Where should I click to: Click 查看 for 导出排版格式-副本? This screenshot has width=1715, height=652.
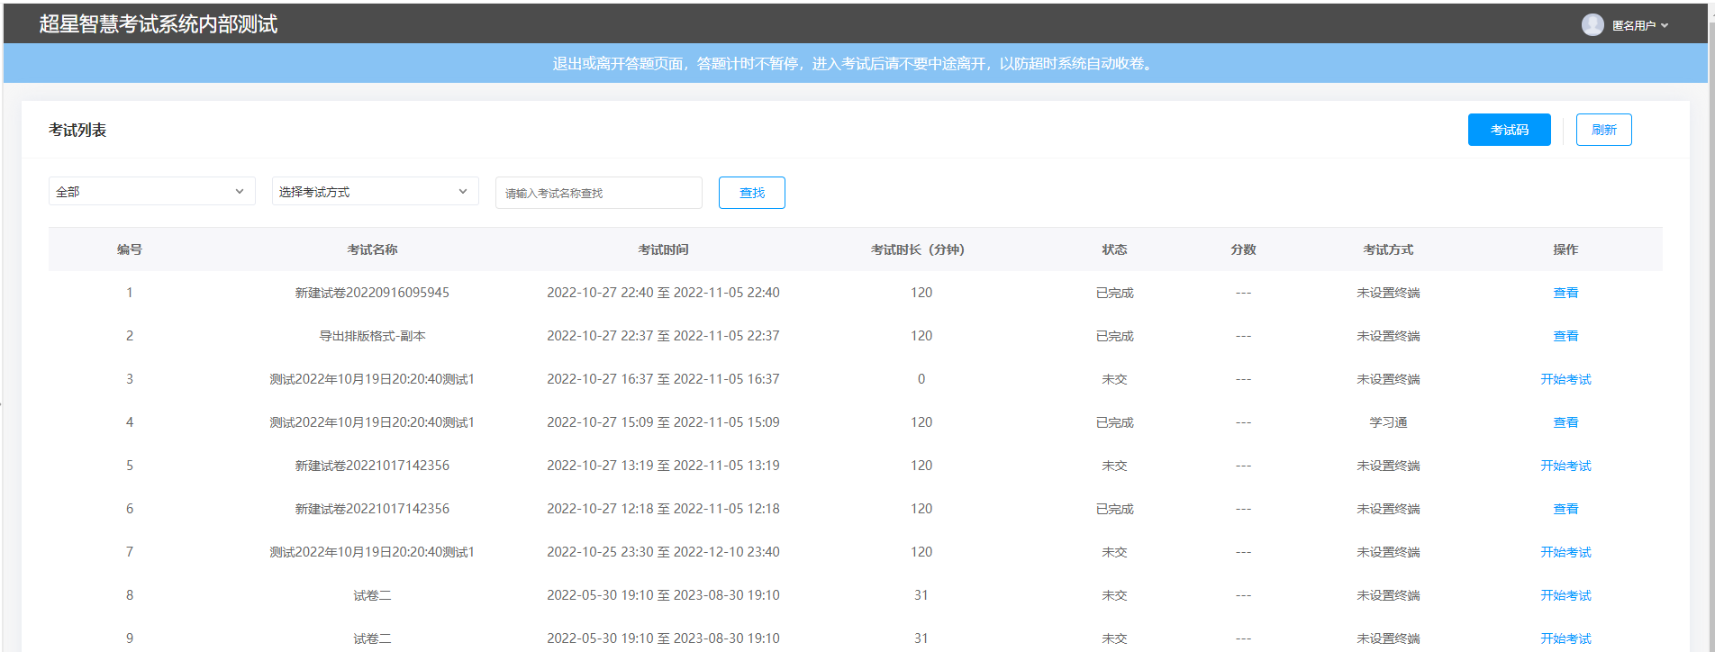click(1565, 336)
